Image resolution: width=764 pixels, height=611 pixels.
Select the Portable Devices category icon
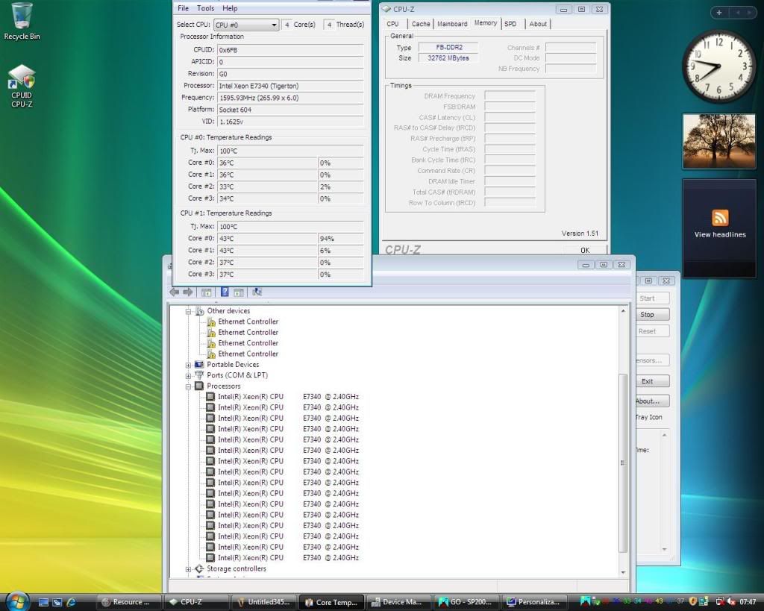pos(199,365)
